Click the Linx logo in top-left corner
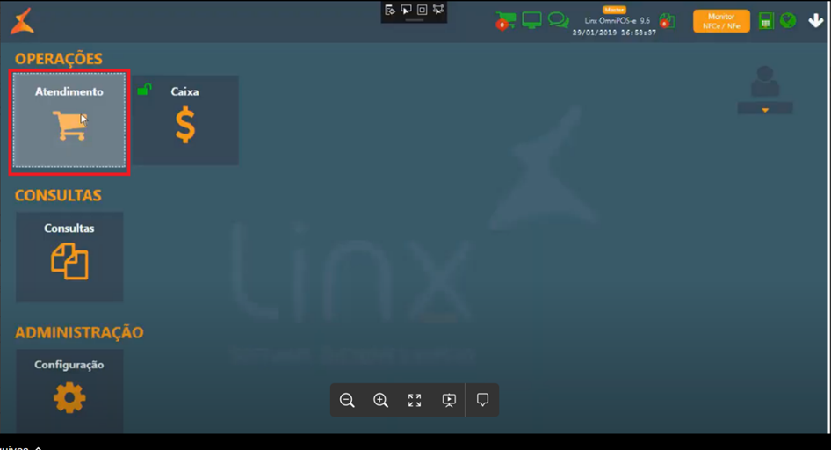Image resolution: width=831 pixels, height=450 pixels. pos(22,21)
